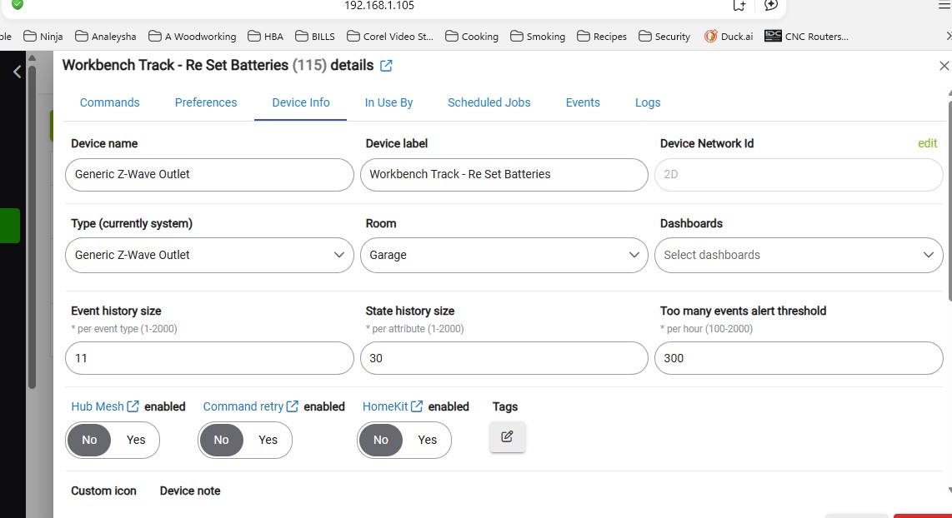
Task: Switch to the Commands tab
Action: click(x=109, y=102)
